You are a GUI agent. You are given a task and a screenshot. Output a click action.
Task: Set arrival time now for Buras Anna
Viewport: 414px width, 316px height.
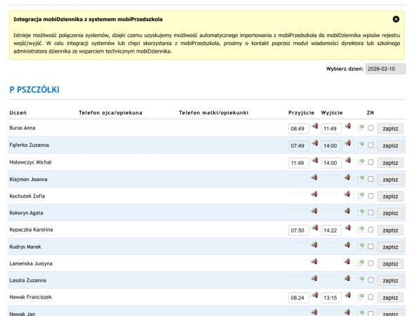click(315, 126)
